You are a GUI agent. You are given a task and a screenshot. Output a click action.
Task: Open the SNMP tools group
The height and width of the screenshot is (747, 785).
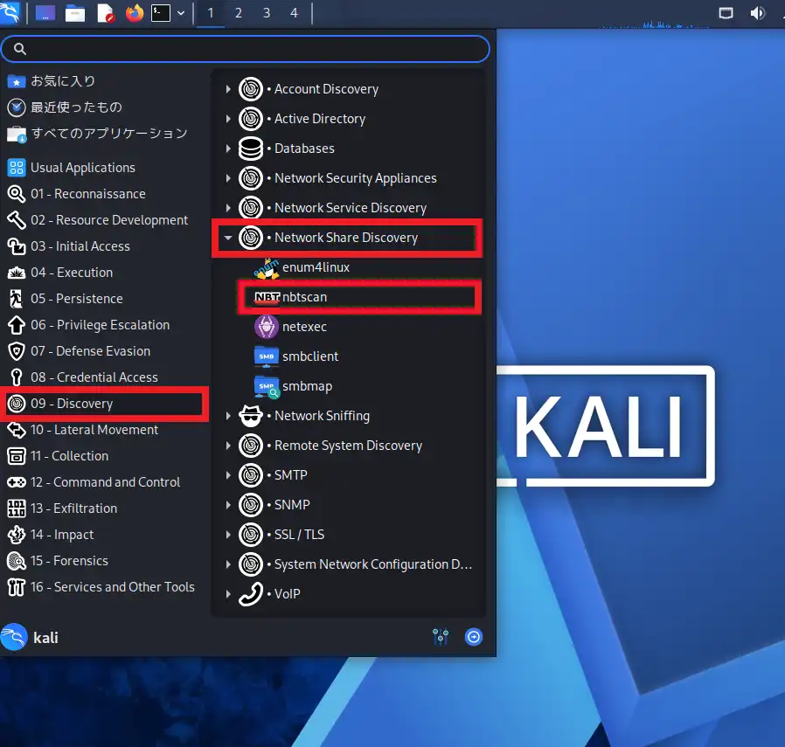tap(350, 505)
